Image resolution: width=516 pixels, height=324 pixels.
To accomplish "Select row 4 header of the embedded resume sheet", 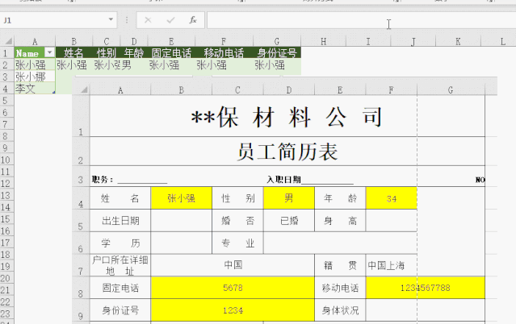I will (x=81, y=198).
